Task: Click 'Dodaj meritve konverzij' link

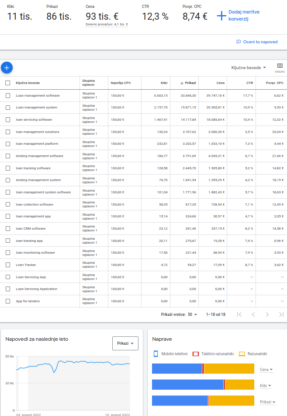Action: 244,15
